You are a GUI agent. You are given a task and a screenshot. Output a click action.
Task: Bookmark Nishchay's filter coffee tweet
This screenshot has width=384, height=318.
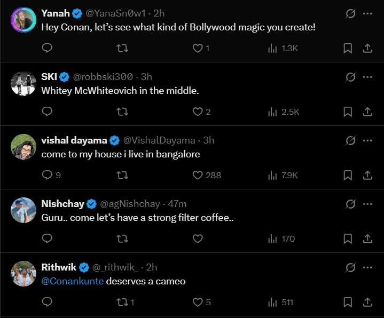pos(348,238)
